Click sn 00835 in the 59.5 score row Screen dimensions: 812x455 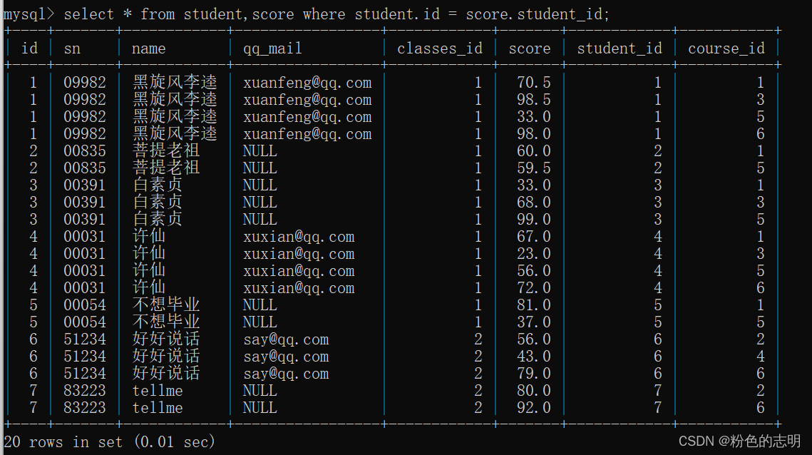coord(84,168)
